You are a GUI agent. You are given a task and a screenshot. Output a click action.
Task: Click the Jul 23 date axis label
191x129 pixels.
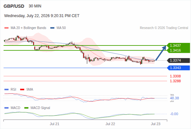(x=156, y=124)
